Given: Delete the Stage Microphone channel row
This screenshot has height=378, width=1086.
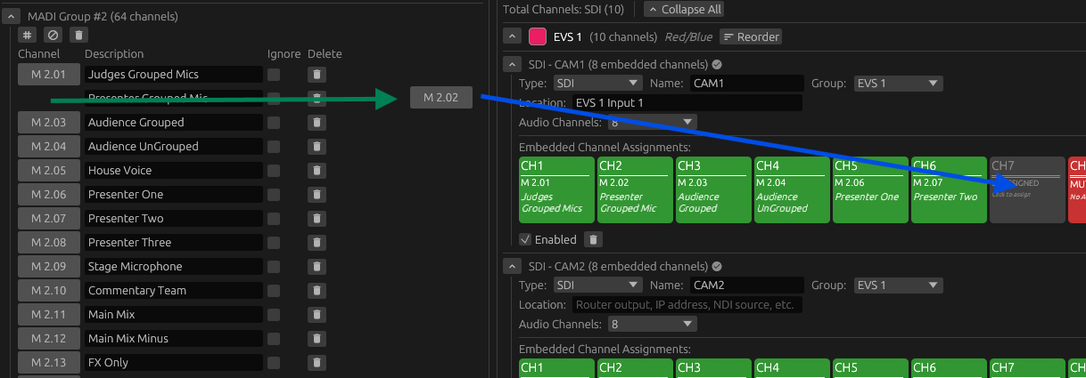Looking at the screenshot, I should 317,266.
